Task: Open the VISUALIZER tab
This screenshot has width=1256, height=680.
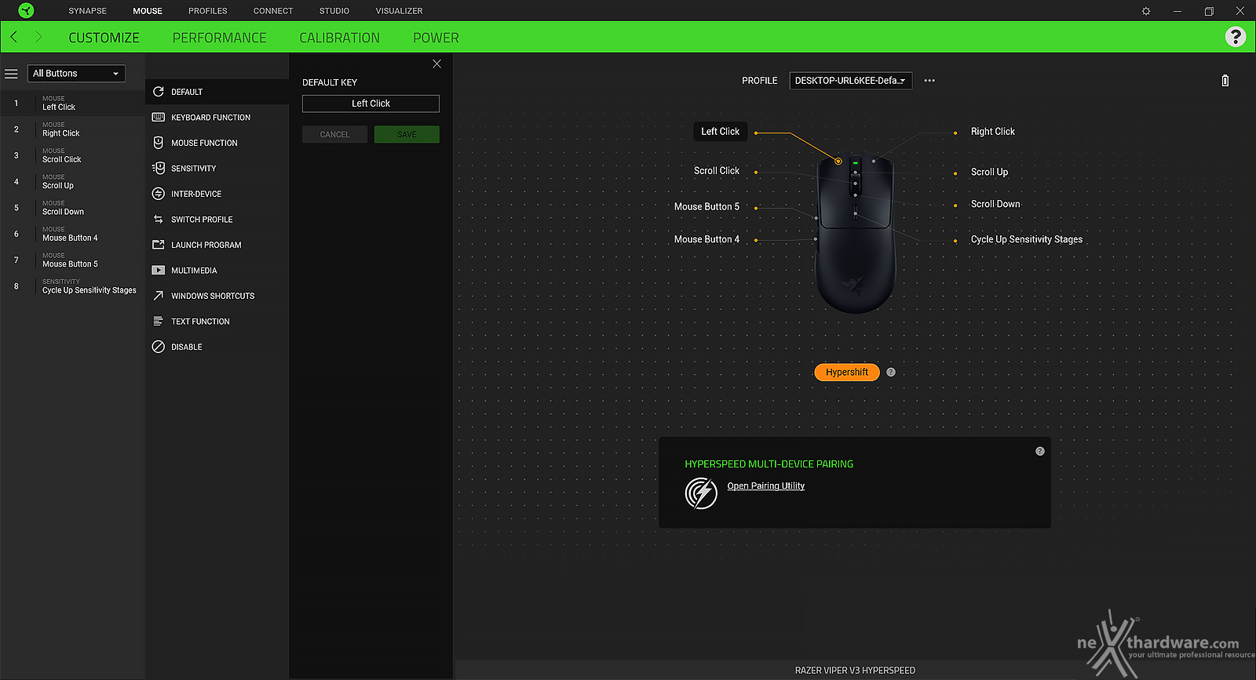Action: 399,11
